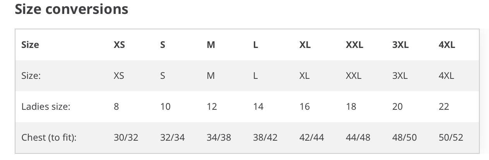Select the 3XL cell in Size: row
489x160 pixels.
click(x=400, y=76)
